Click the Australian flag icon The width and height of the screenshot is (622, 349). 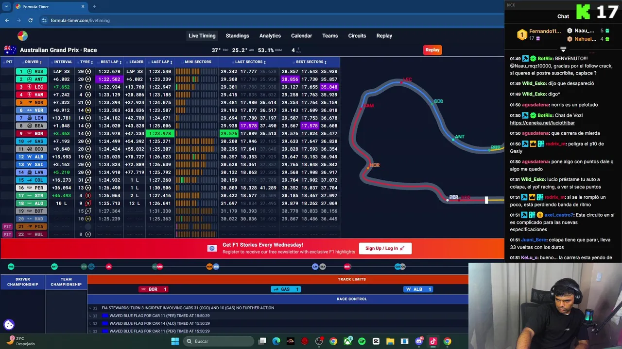pyautogui.click(x=10, y=50)
